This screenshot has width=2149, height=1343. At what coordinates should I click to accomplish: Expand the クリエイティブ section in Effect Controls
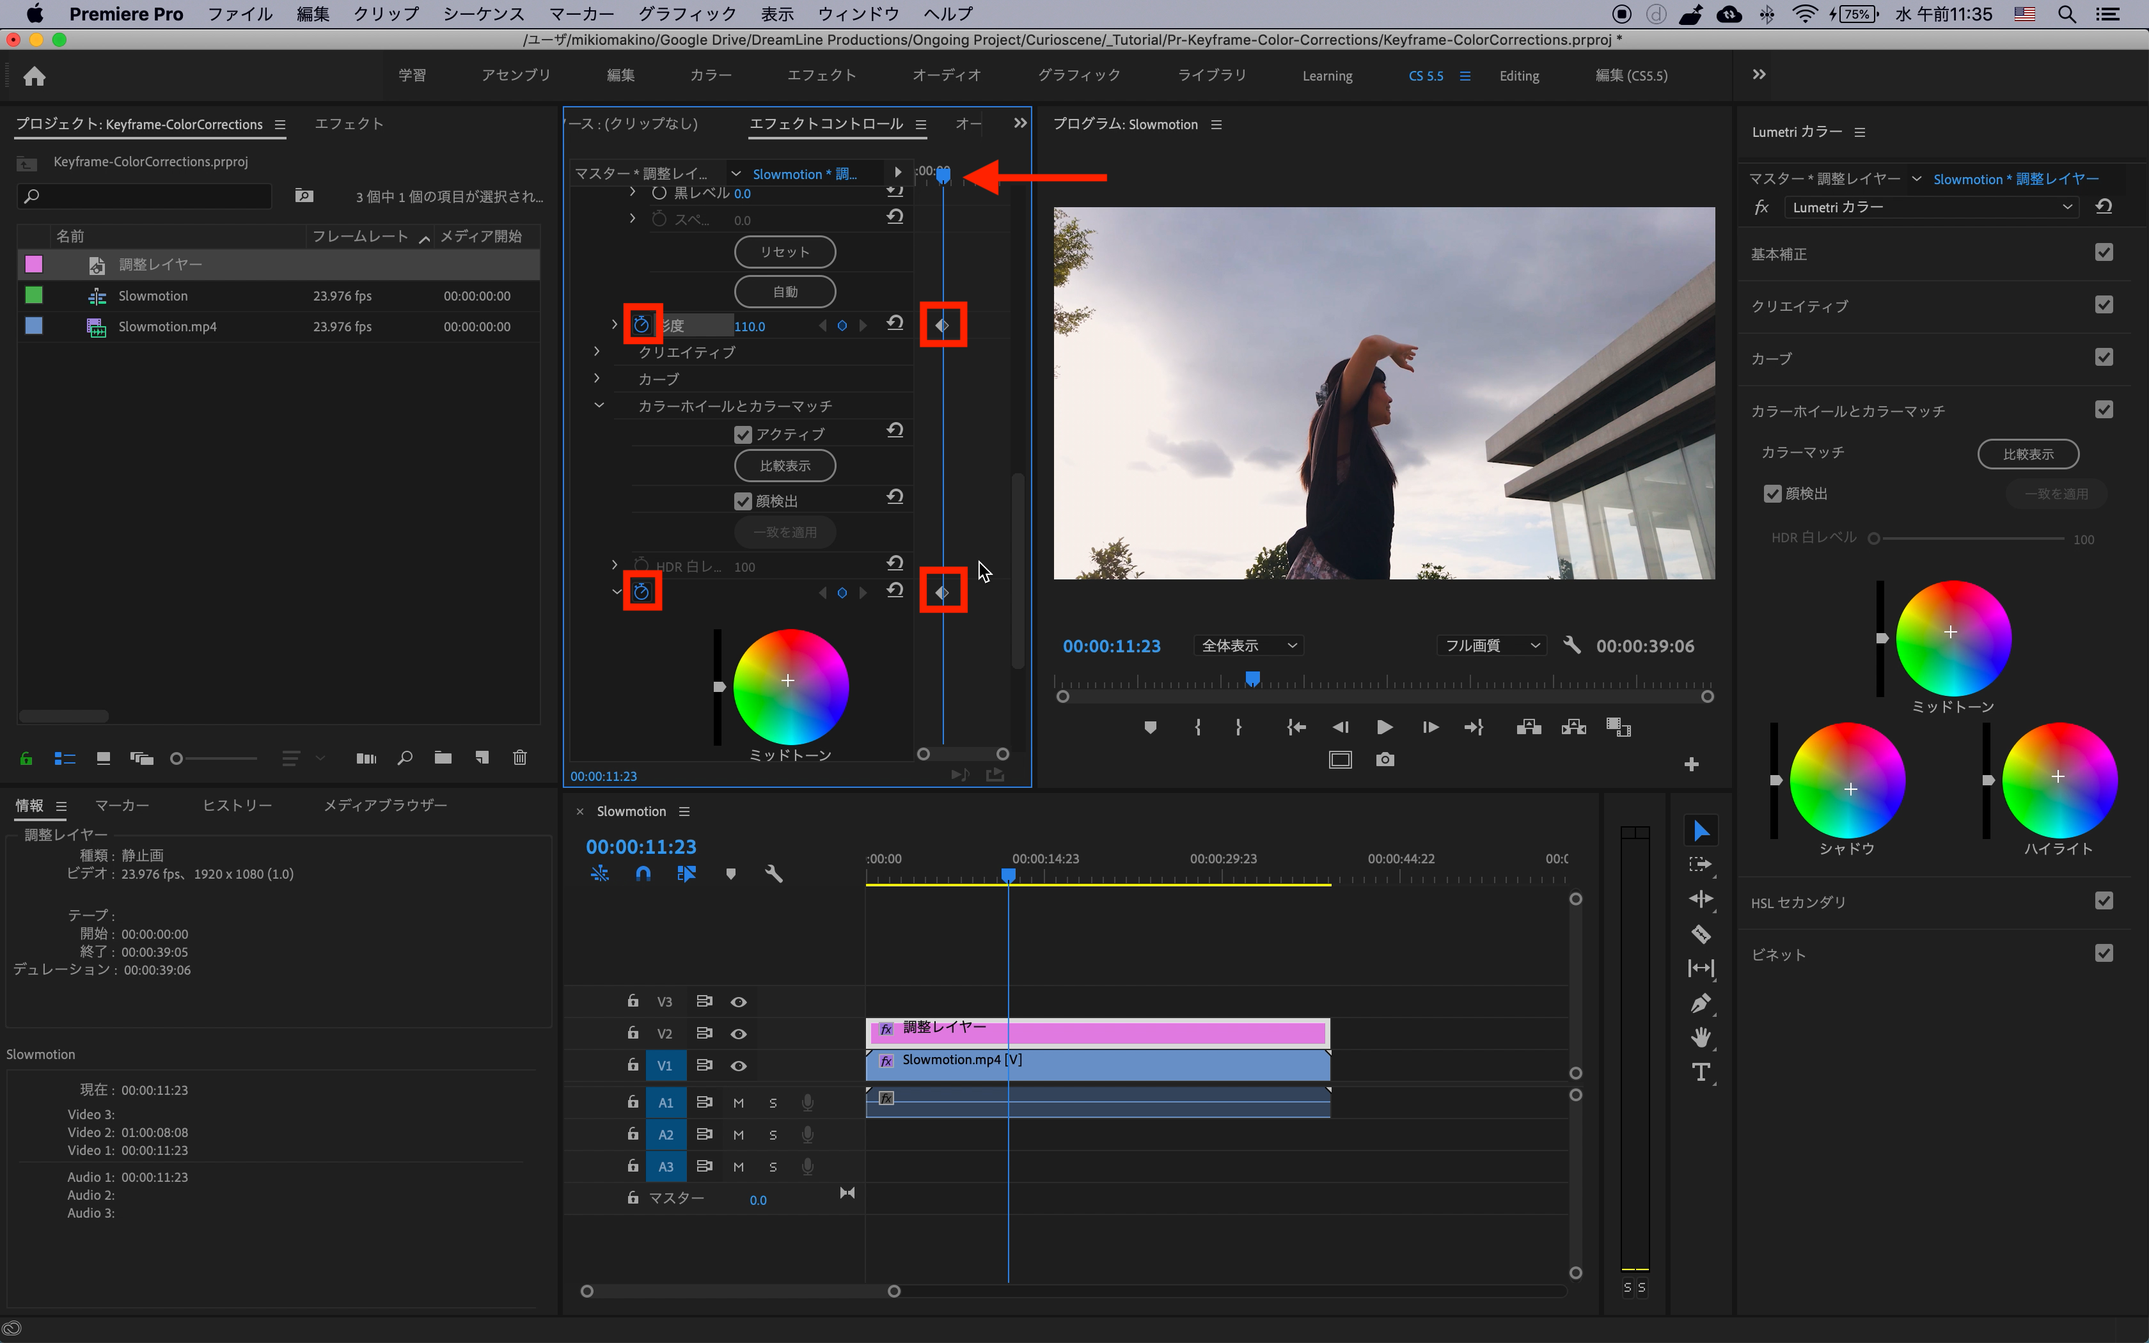coord(597,352)
